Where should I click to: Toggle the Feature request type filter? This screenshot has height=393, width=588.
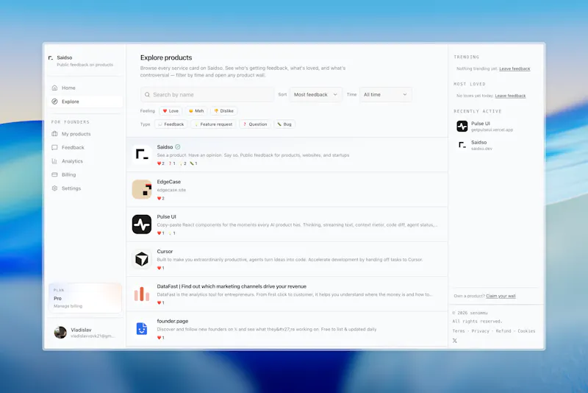tap(213, 124)
